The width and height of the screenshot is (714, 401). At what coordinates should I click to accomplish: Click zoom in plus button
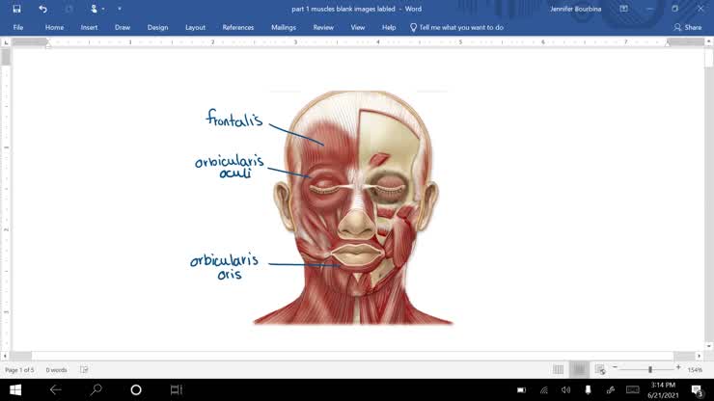(678, 367)
